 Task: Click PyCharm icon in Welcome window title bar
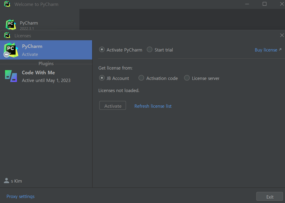7,4
